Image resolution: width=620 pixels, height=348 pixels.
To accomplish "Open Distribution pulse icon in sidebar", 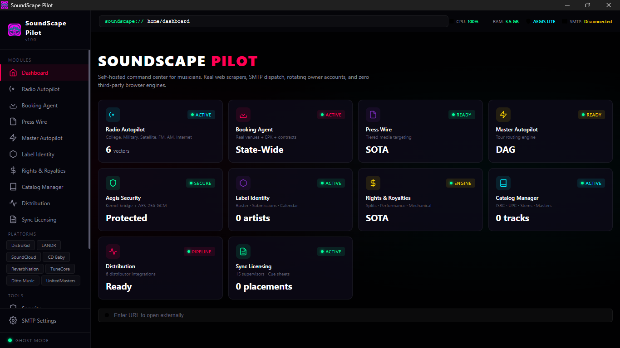I will [x=13, y=203].
